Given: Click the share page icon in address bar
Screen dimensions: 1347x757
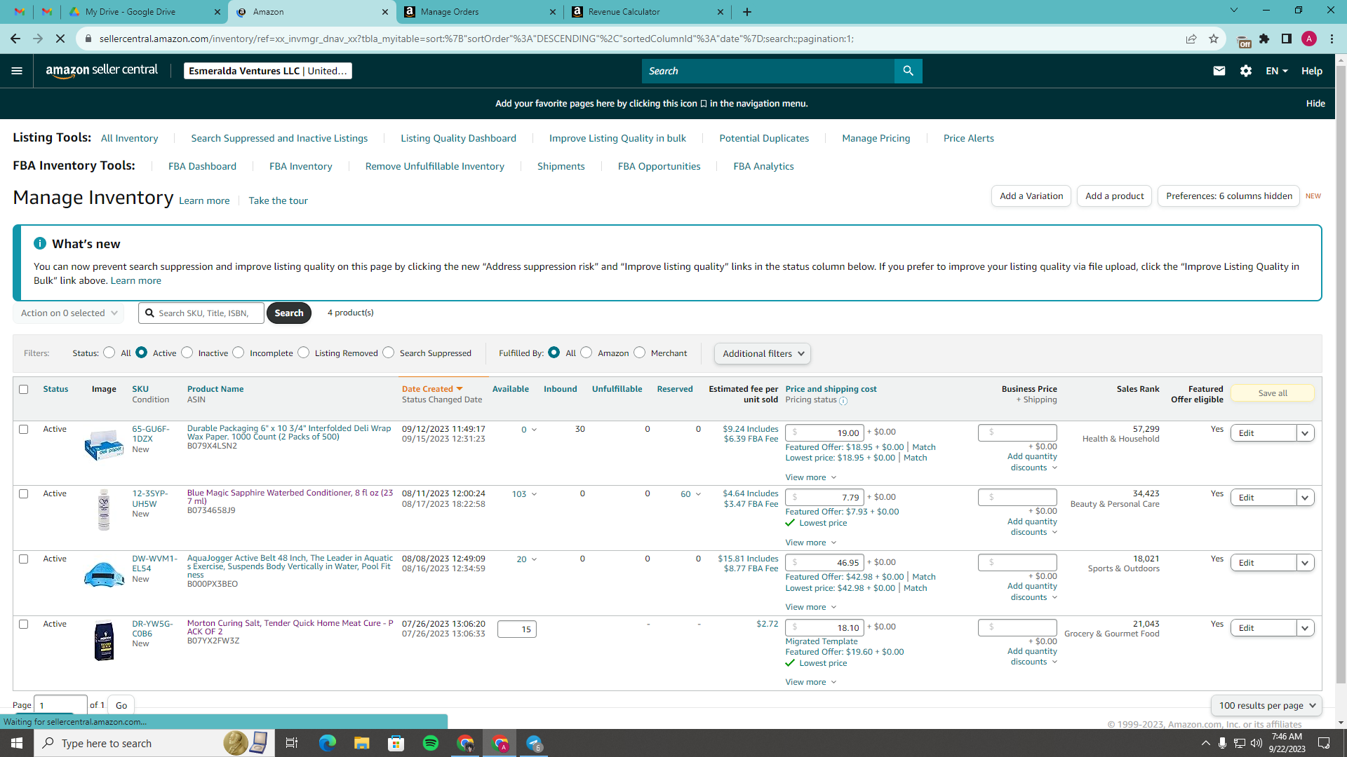Looking at the screenshot, I should tap(1191, 39).
